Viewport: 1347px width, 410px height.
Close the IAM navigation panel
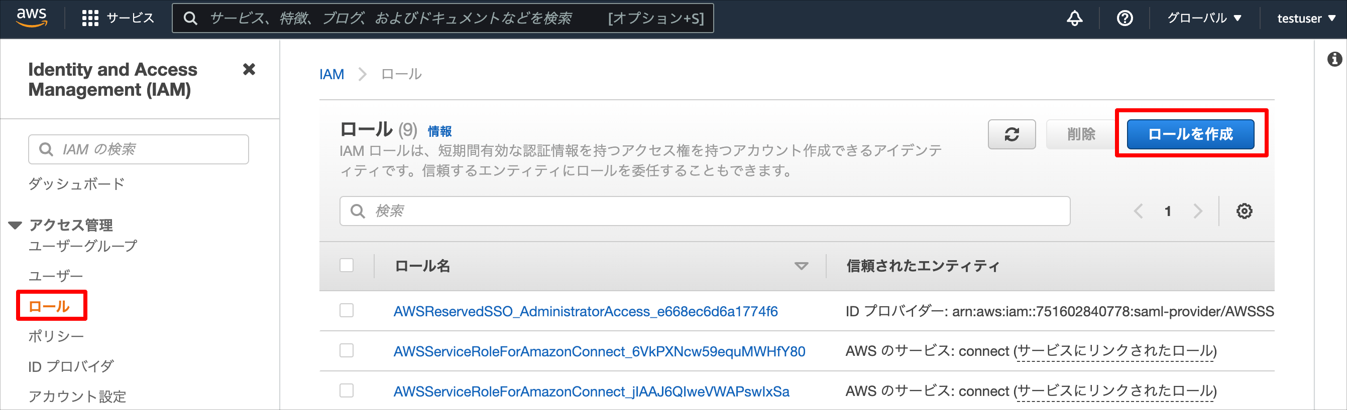click(249, 69)
